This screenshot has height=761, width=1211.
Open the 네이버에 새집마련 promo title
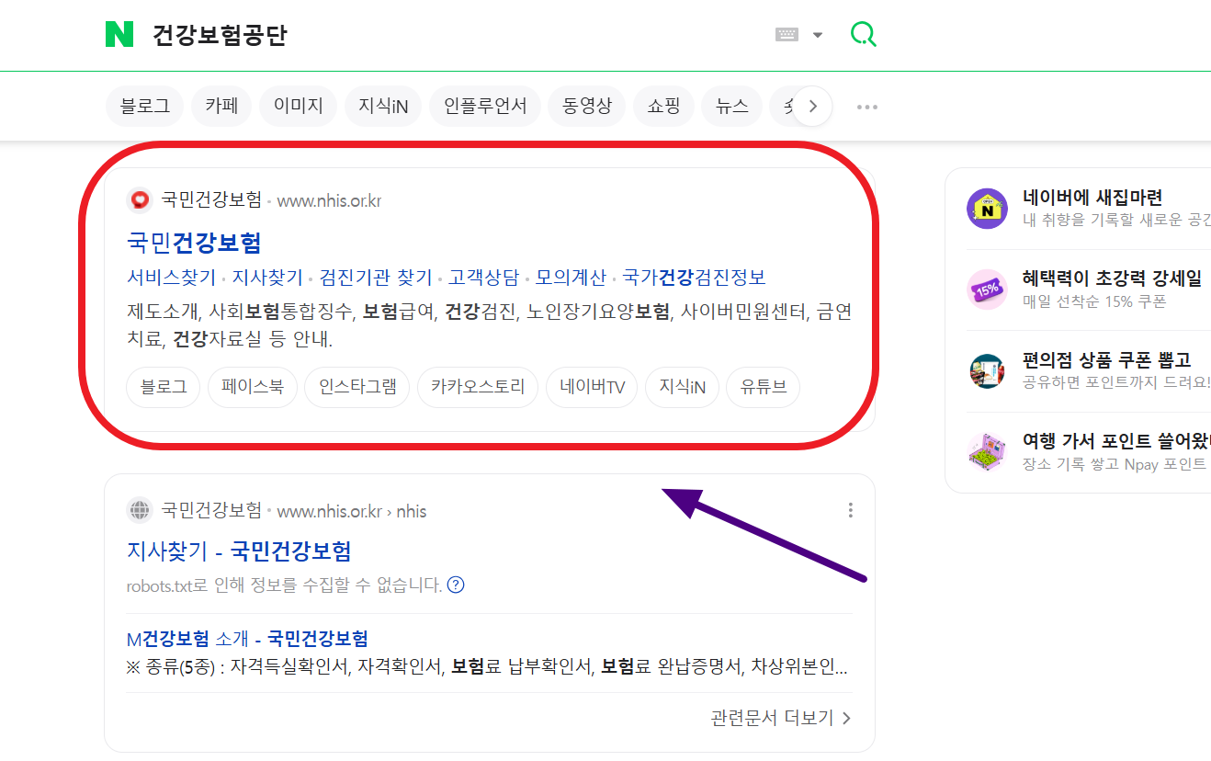pos(1092,197)
